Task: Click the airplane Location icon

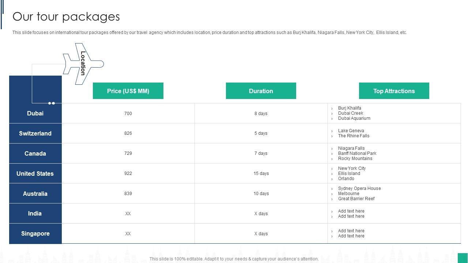Action: click(83, 64)
